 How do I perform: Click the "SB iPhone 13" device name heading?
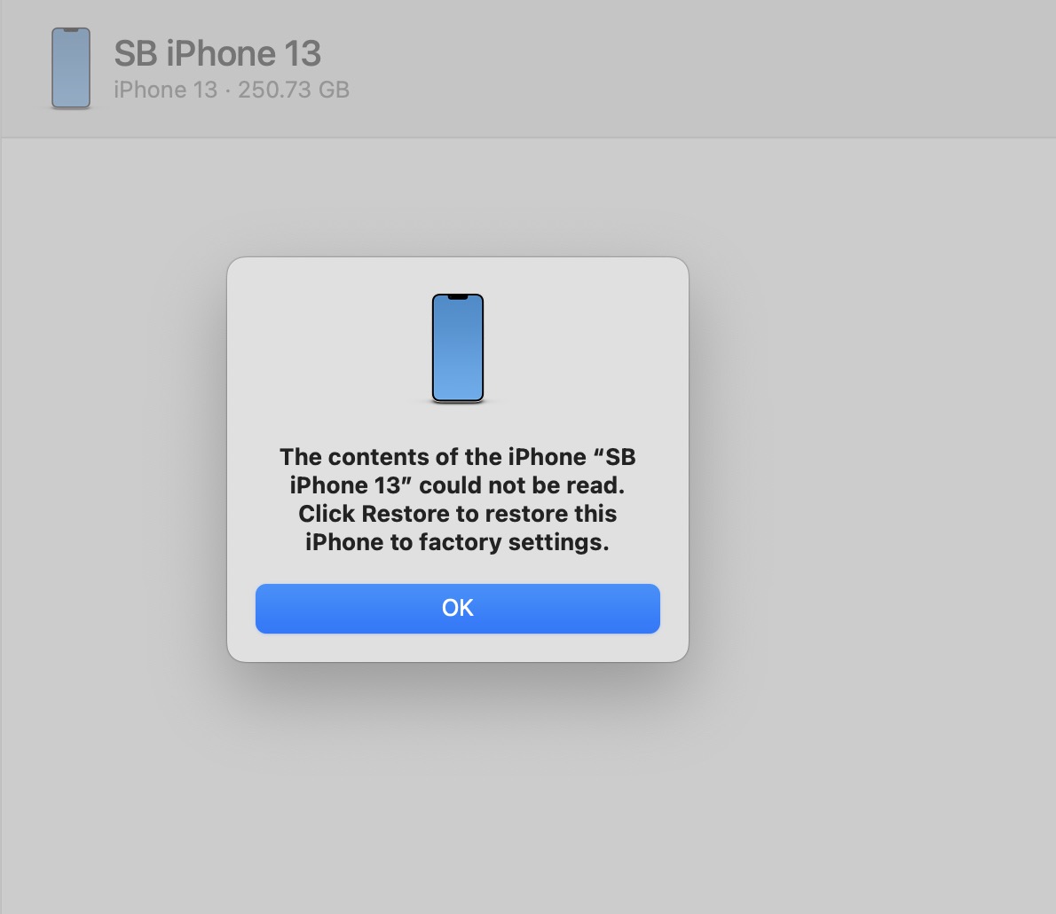[217, 53]
